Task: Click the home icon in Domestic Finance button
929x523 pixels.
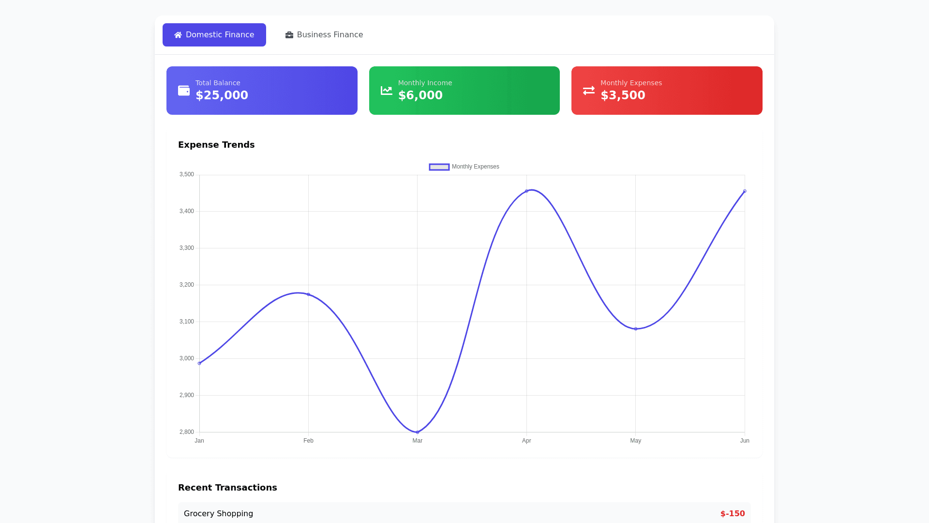Action: tap(178, 34)
